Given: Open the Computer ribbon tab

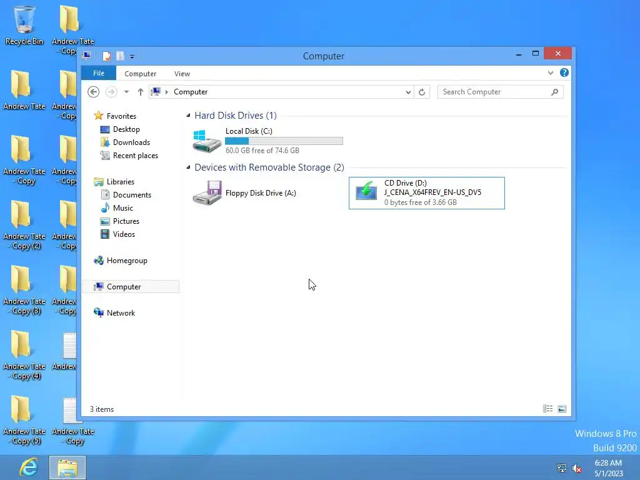Looking at the screenshot, I should tap(141, 74).
